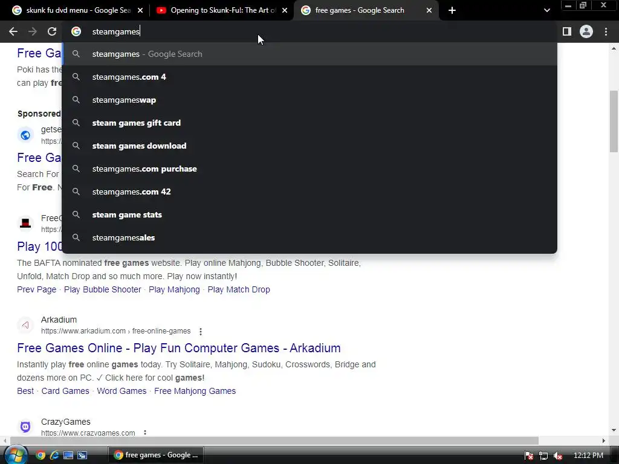619x464 pixels.
Task: Open the 'Free Mahjong Games' sitelink
Action: [195, 391]
